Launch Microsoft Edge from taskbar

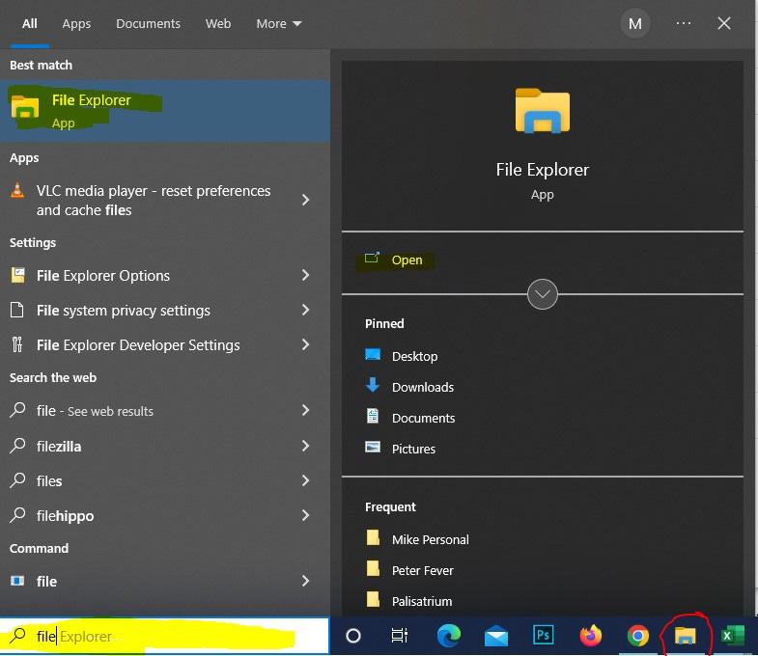[449, 636]
